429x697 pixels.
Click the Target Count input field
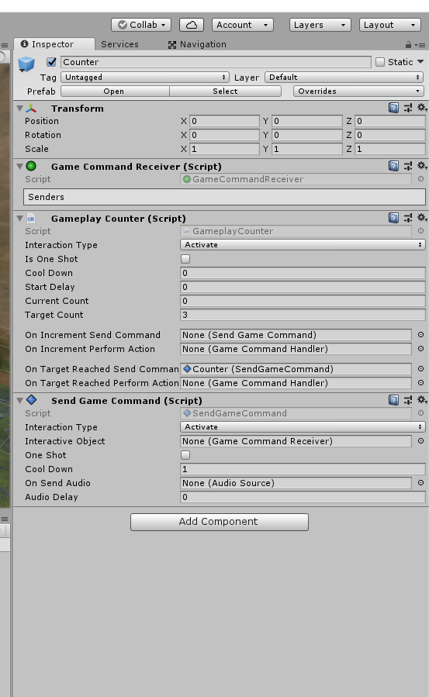[303, 315]
